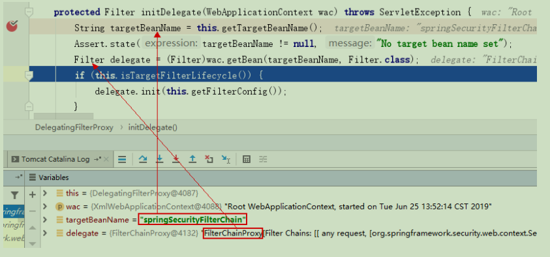Click the Variables panel header icon
This screenshot has width=550, height=257.
coord(32,177)
